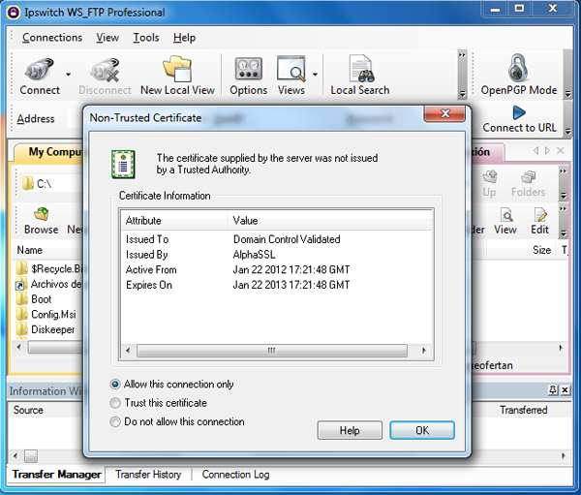Pin the Information Window panel

click(x=553, y=389)
